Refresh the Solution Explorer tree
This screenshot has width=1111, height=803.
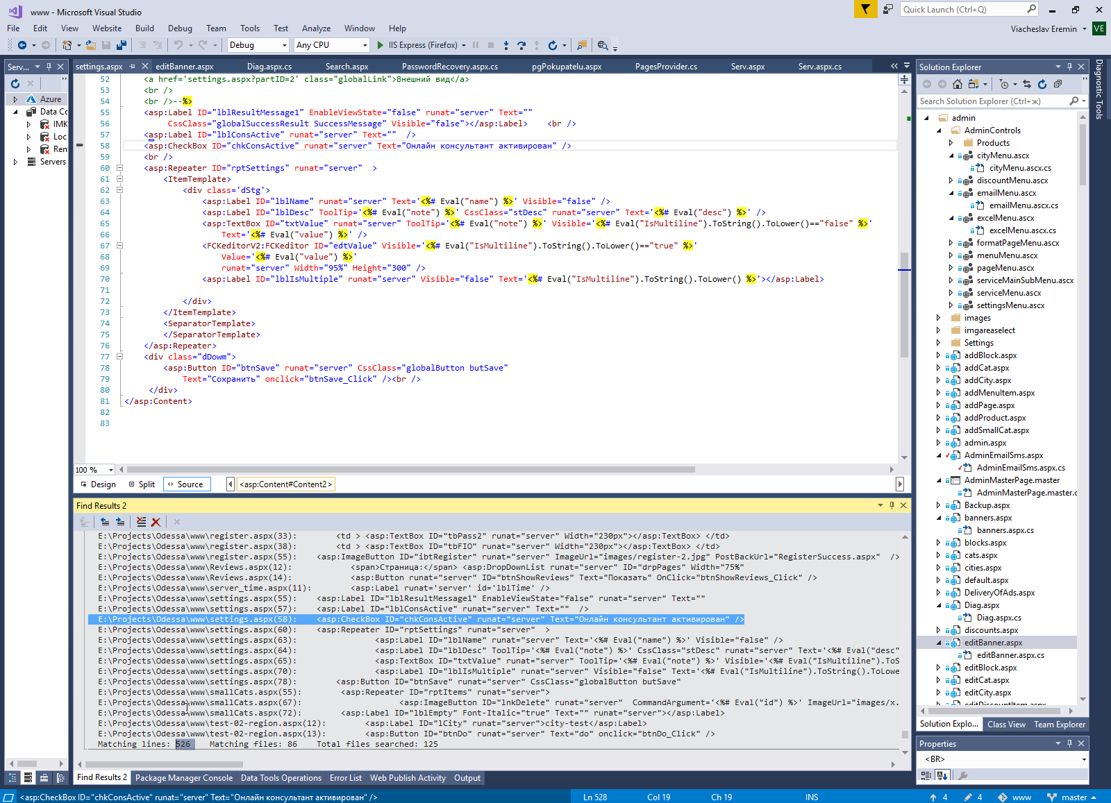(1042, 84)
